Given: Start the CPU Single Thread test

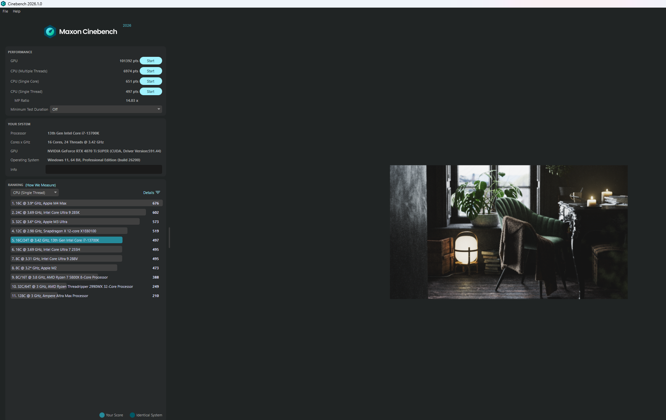Looking at the screenshot, I should (151, 92).
